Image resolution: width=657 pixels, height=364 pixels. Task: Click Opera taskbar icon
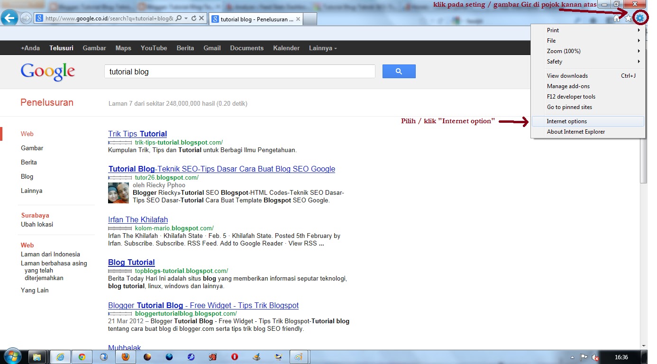[x=235, y=357]
